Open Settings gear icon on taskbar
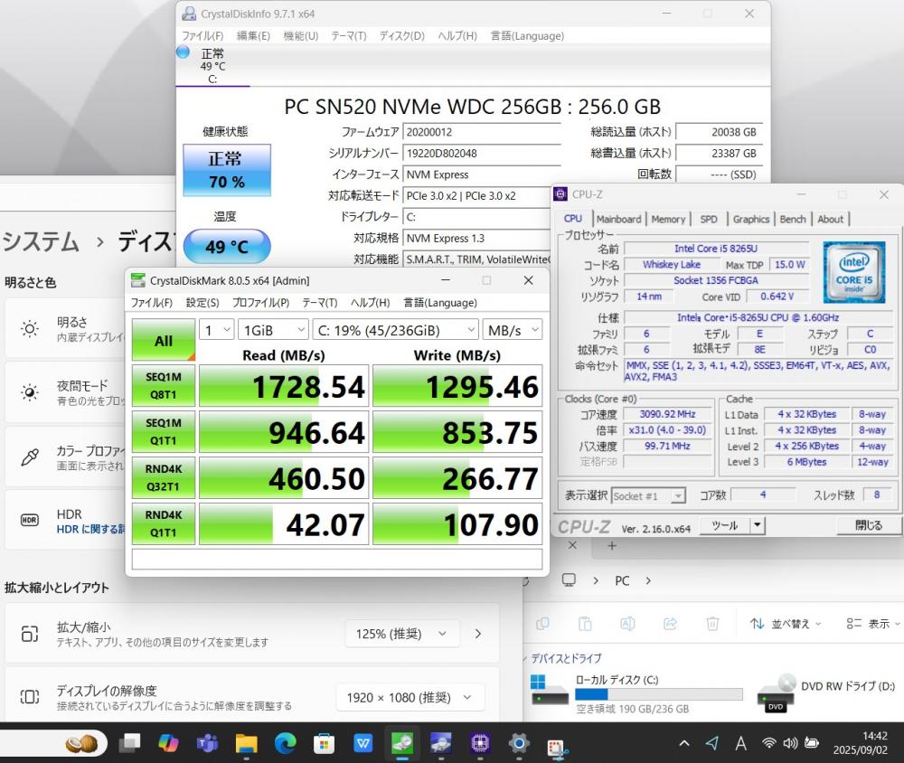 (518, 743)
